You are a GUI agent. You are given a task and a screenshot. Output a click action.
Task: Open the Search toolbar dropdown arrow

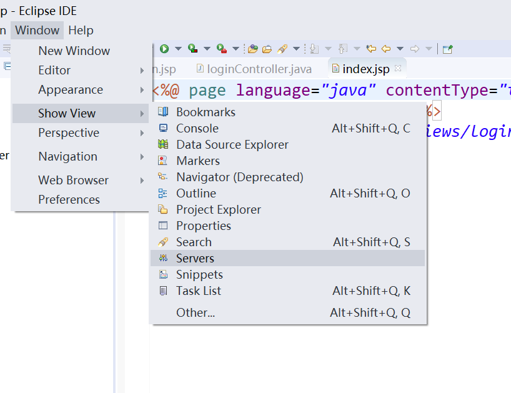(296, 49)
